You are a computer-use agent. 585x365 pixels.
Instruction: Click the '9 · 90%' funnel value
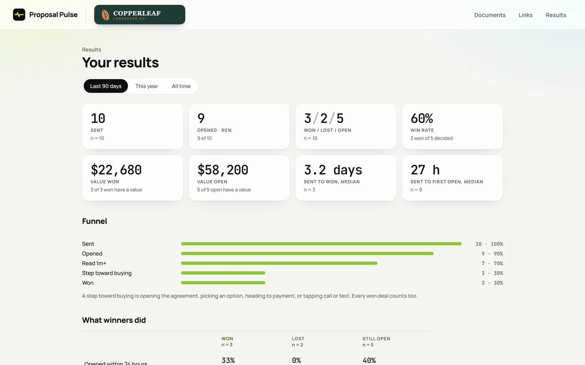coord(492,254)
